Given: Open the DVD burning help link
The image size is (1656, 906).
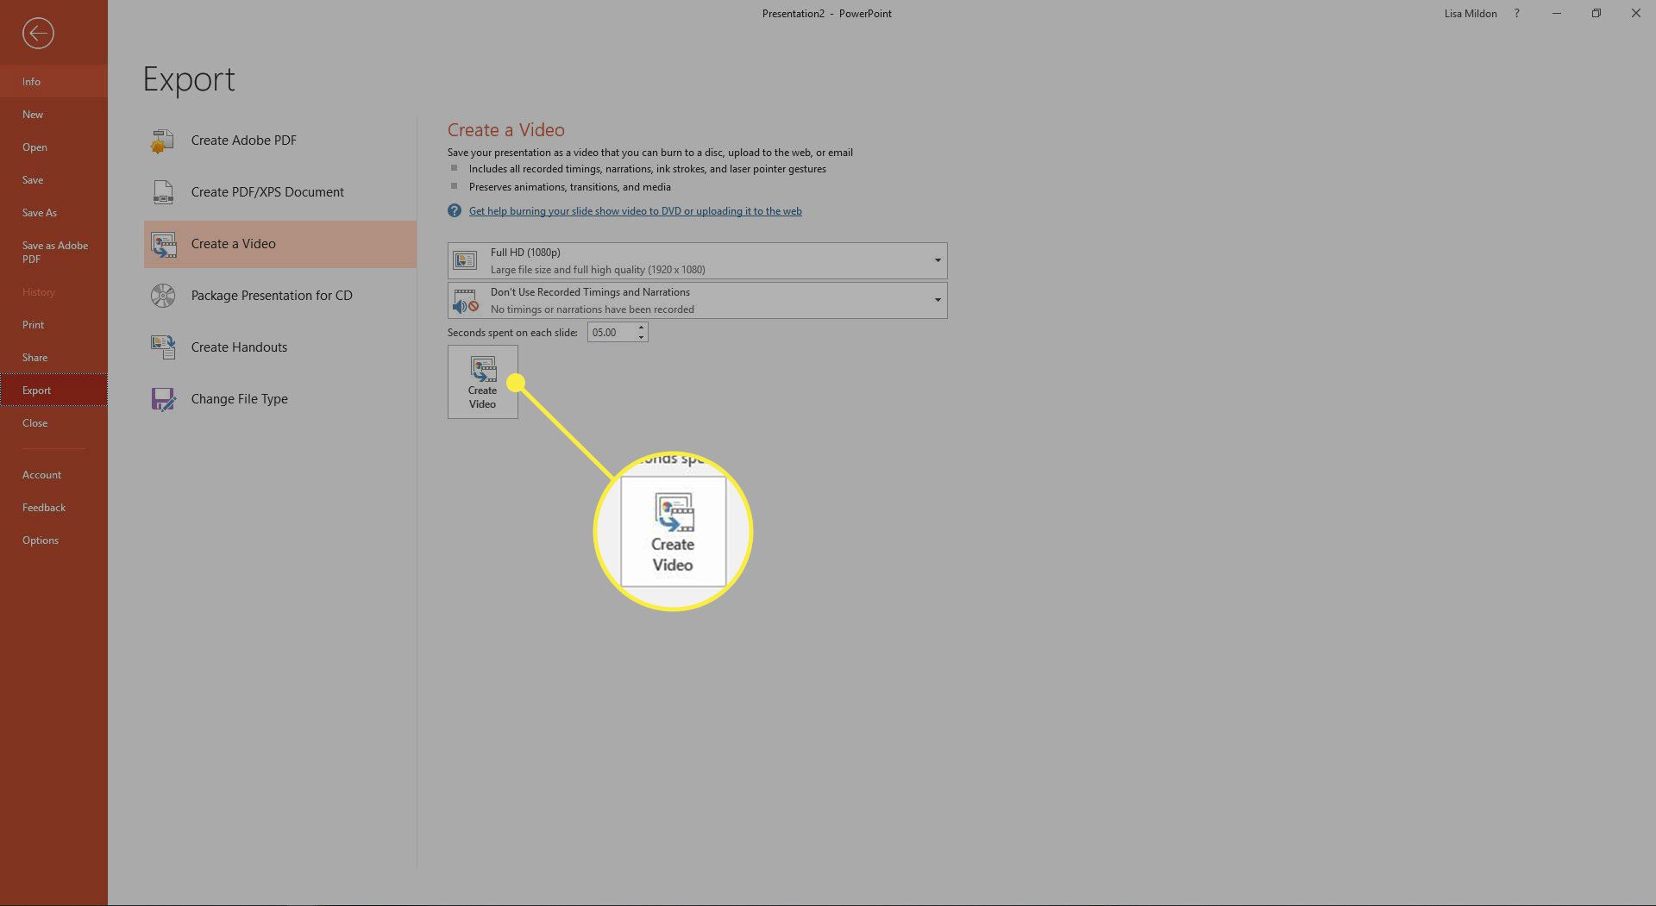Looking at the screenshot, I should 635,210.
